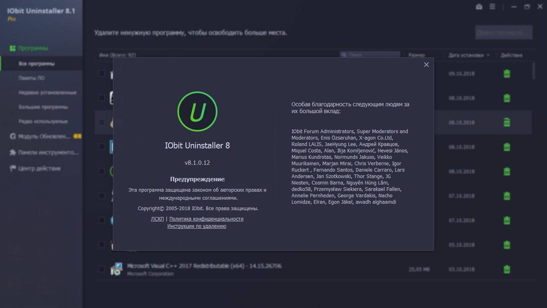Sort by the Имя (Всего: 92) column
This screenshot has width=547, height=308.
[x=118, y=55]
